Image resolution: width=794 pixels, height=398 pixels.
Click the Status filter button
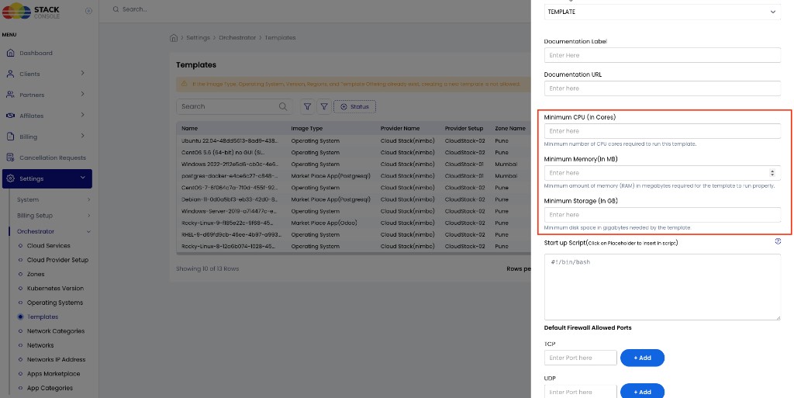point(354,106)
